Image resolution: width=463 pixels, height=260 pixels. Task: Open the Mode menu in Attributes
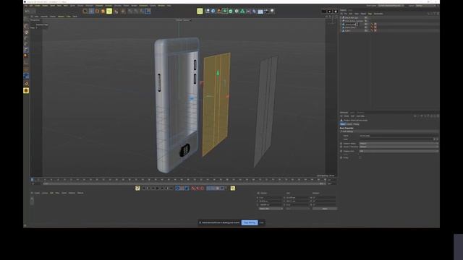pos(347,116)
